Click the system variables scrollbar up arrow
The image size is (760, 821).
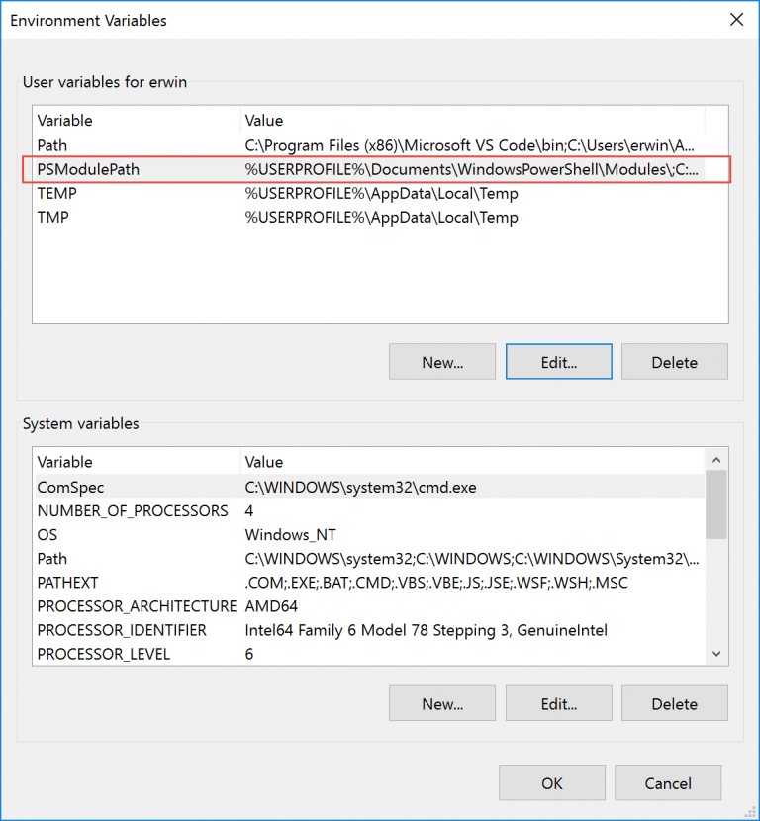click(x=715, y=459)
